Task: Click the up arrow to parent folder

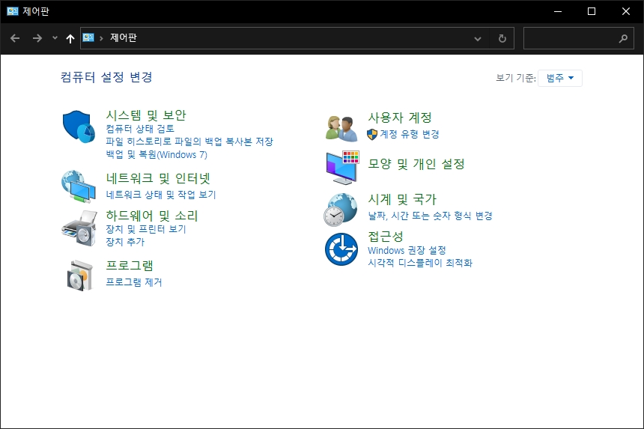Action: (70, 39)
